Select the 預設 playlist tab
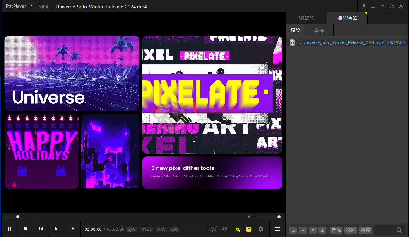 (295, 30)
